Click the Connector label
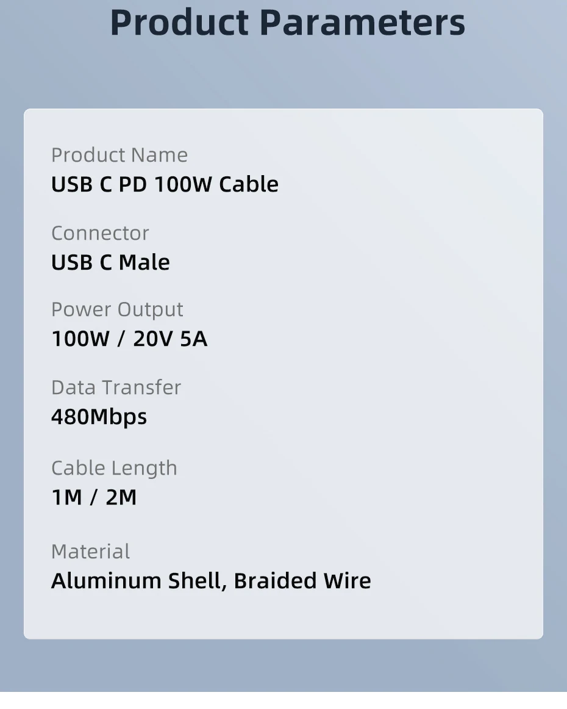Viewport: 567px width, 709px height. [100, 233]
